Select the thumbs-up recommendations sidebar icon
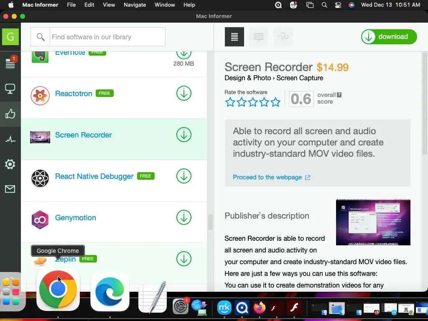 (x=10, y=114)
